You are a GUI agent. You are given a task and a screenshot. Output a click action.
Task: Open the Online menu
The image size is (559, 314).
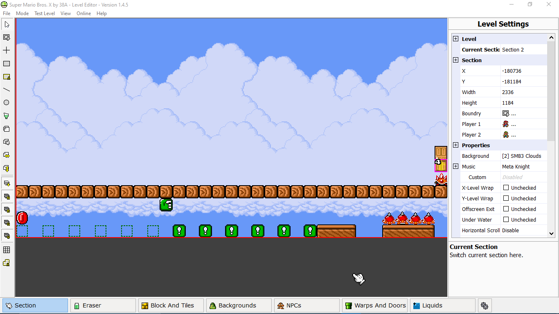point(84,13)
